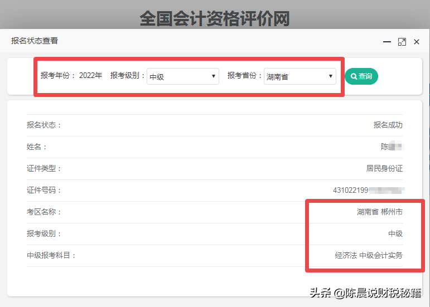Click the 考区名称： row label
Image resolution: width=430 pixels, height=307 pixels.
(x=44, y=212)
